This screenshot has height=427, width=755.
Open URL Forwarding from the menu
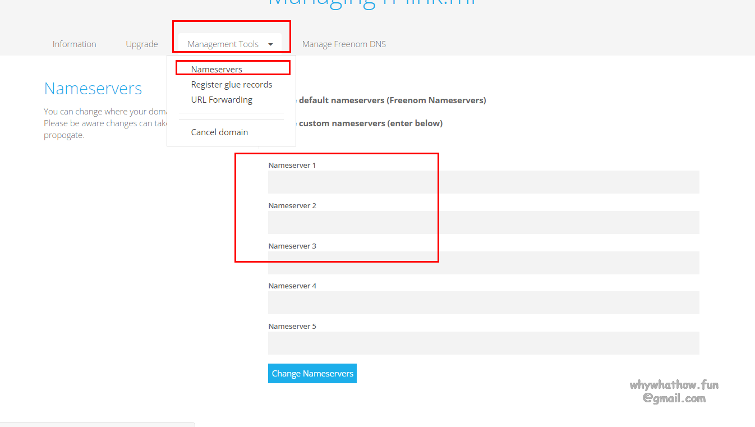222,100
